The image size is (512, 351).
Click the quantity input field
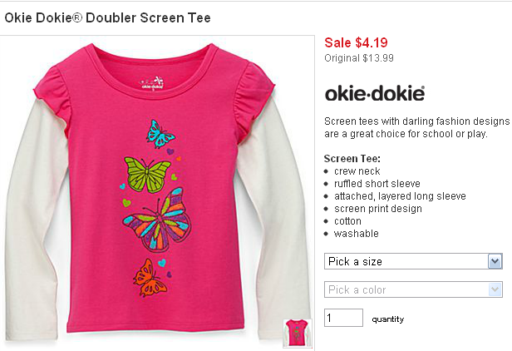(343, 318)
